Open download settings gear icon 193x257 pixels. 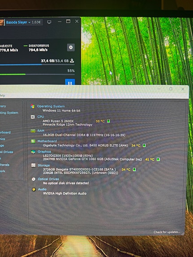[71, 47]
